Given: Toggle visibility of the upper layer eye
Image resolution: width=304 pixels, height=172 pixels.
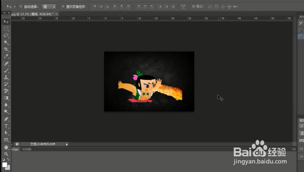Looking at the screenshot, I should 301,149.
